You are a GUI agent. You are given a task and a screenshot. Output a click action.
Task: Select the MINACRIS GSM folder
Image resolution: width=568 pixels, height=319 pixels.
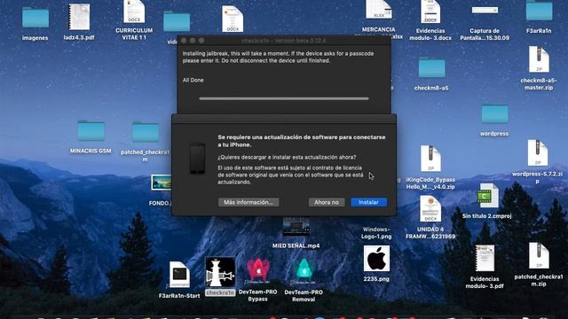pos(91,130)
